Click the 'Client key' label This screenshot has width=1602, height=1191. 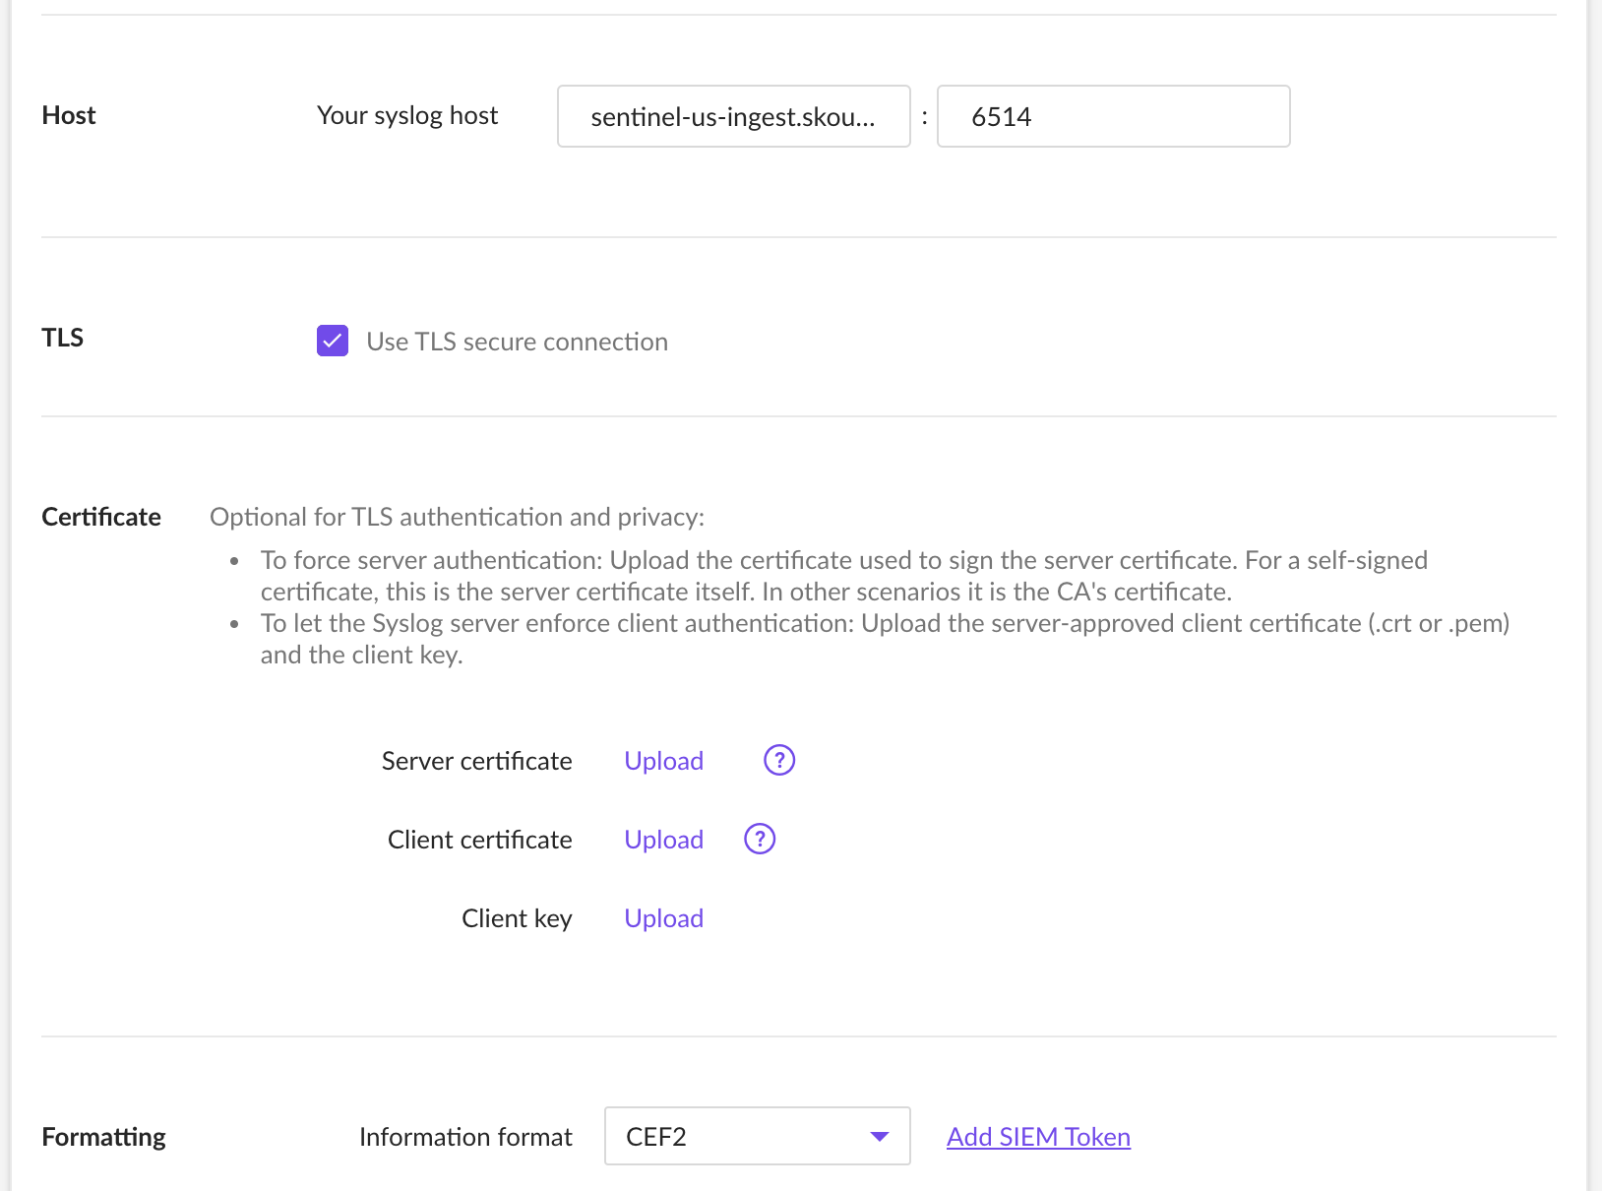pyautogui.click(x=517, y=918)
